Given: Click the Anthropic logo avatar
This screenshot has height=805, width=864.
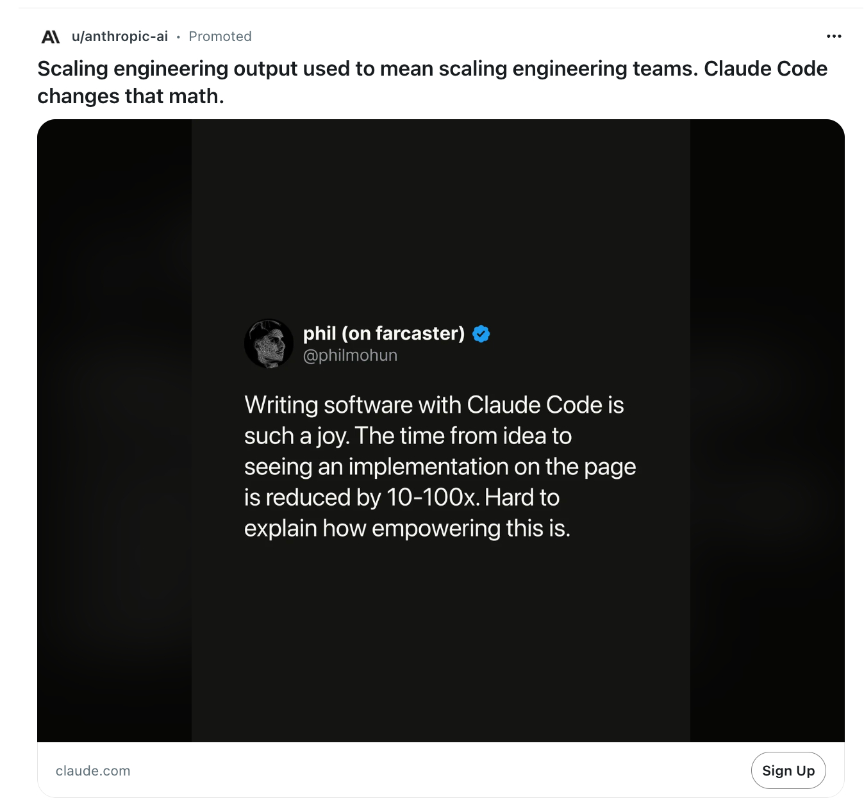Looking at the screenshot, I should click(51, 37).
